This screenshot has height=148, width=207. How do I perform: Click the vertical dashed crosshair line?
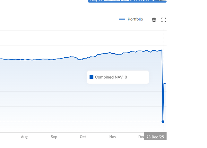point(163,38)
